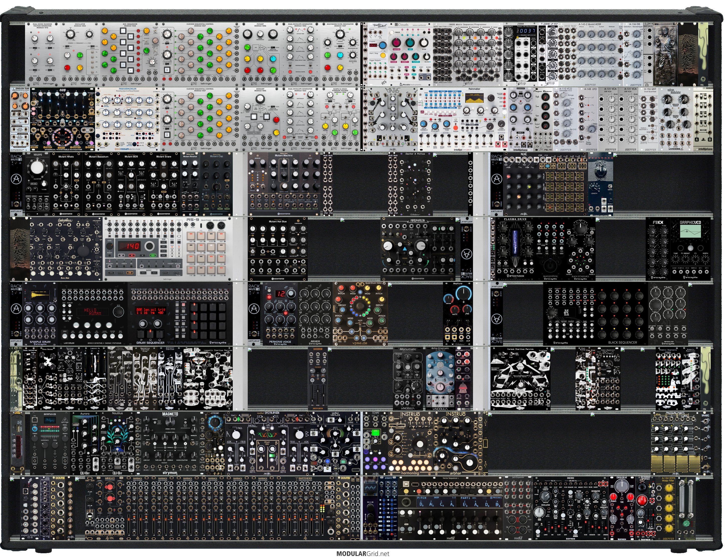Click the Monumatic module
The image size is (726, 559).
click(407, 379)
